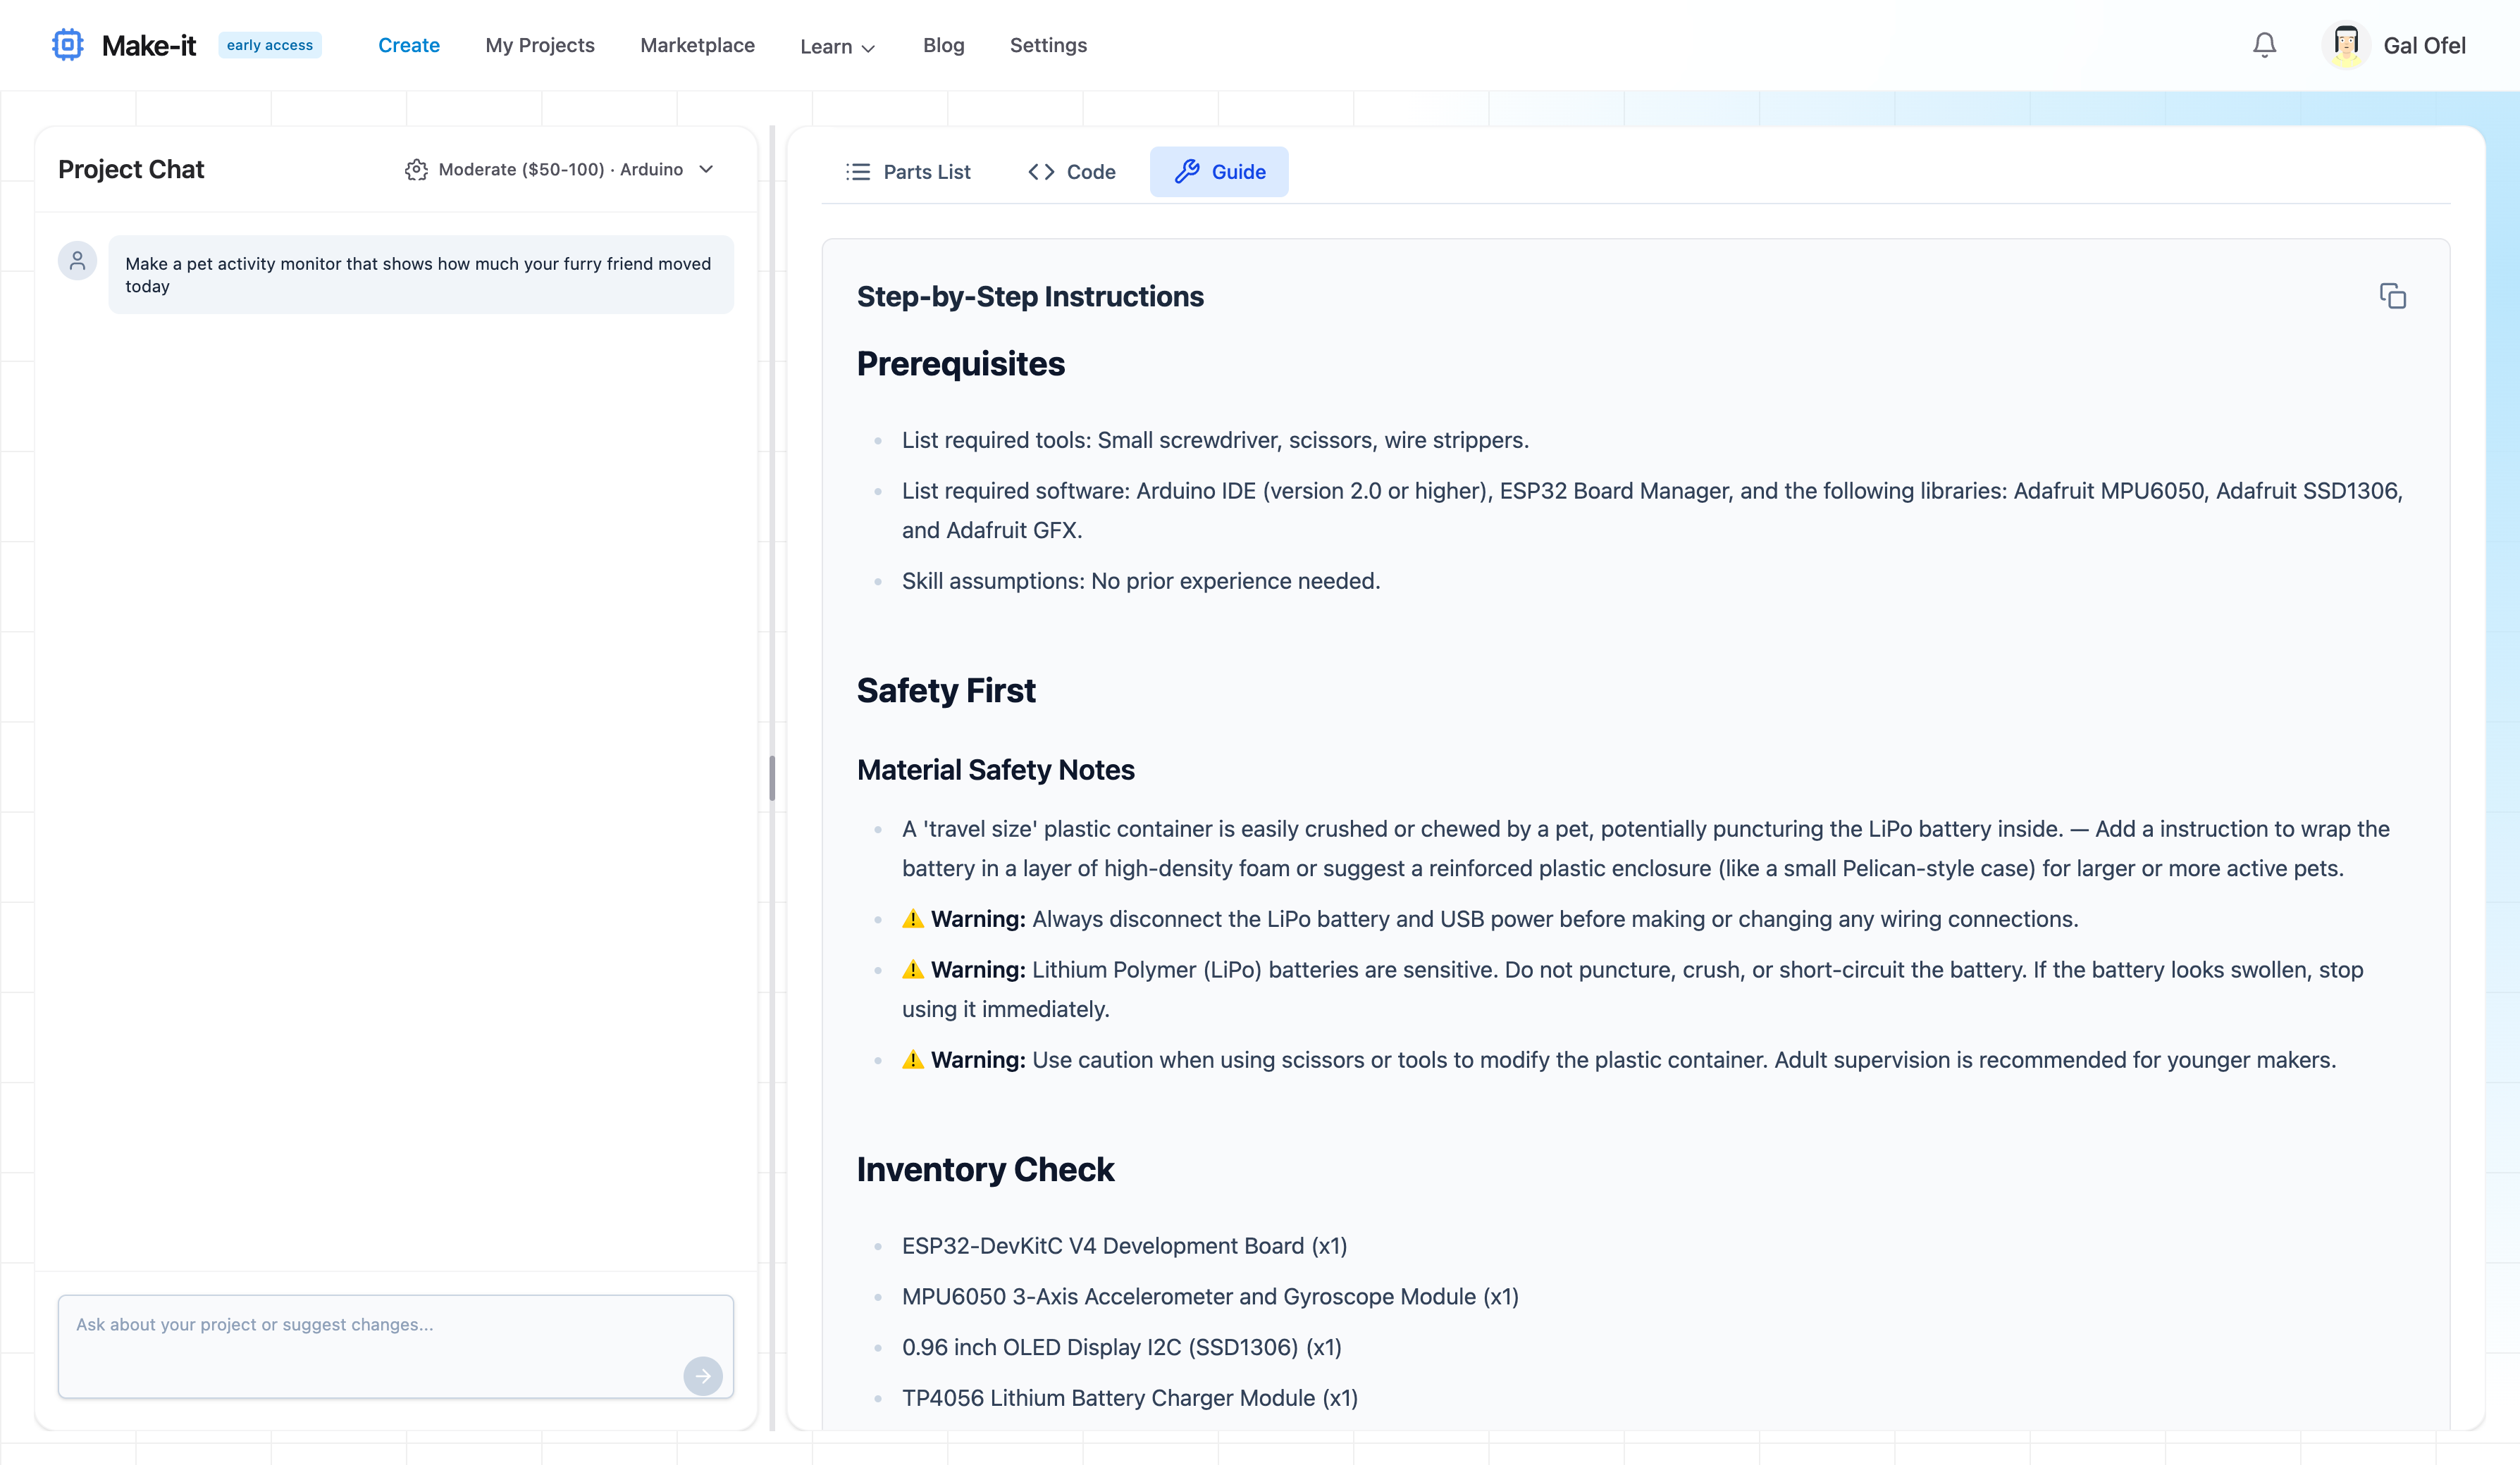
Task: Click the user avatar icon in the chat message
Action: click(x=77, y=260)
